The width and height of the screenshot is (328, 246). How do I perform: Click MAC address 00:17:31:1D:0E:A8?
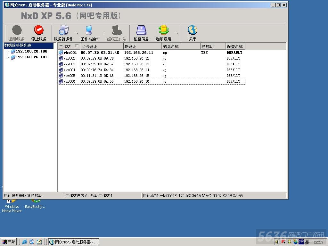point(97,76)
